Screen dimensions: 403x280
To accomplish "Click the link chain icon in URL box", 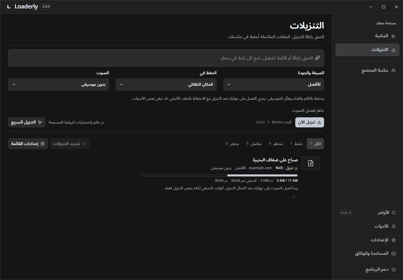I will [317, 58].
